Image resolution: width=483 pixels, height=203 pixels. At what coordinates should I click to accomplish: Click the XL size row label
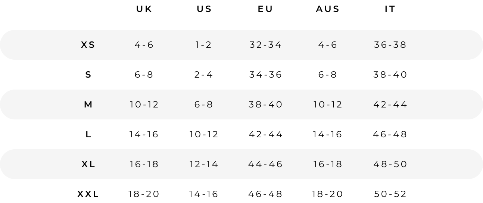tap(88, 164)
